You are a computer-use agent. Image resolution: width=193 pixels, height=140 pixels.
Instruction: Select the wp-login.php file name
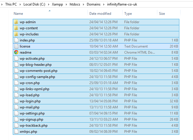coord(30,101)
